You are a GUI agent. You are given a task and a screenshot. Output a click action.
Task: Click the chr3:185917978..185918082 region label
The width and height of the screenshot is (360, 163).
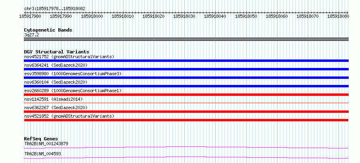pos(55,9)
